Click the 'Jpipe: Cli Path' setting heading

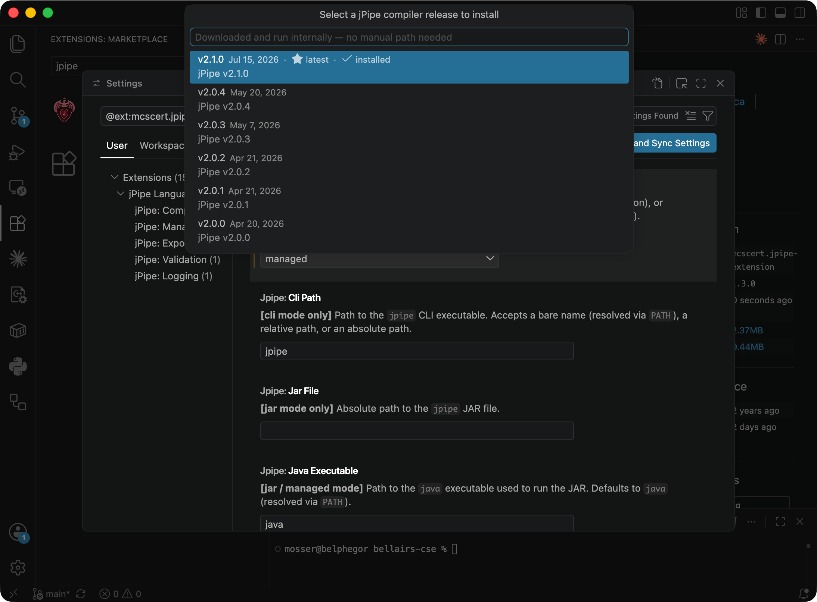[291, 298]
